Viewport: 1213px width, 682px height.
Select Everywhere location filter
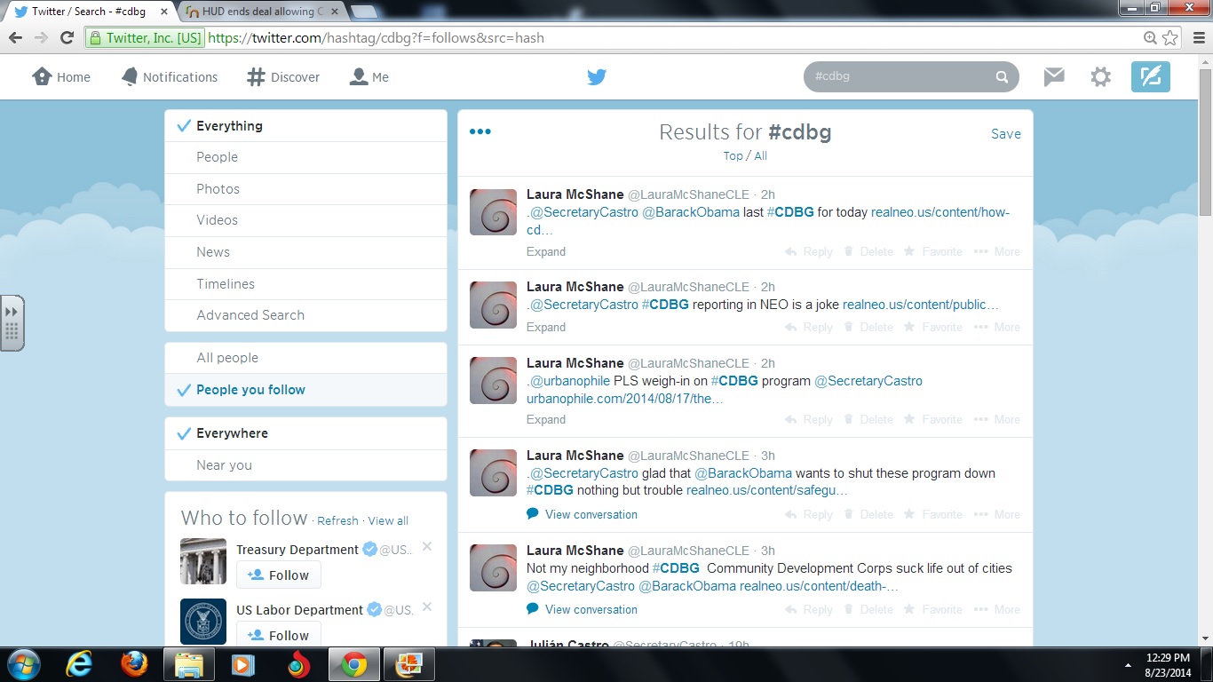click(x=305, y=433)
